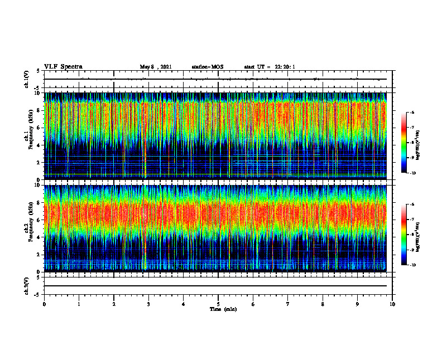Click the "-6" tick on ch.1 colorbar
The image size is (442, 341).
pos(412,113)
